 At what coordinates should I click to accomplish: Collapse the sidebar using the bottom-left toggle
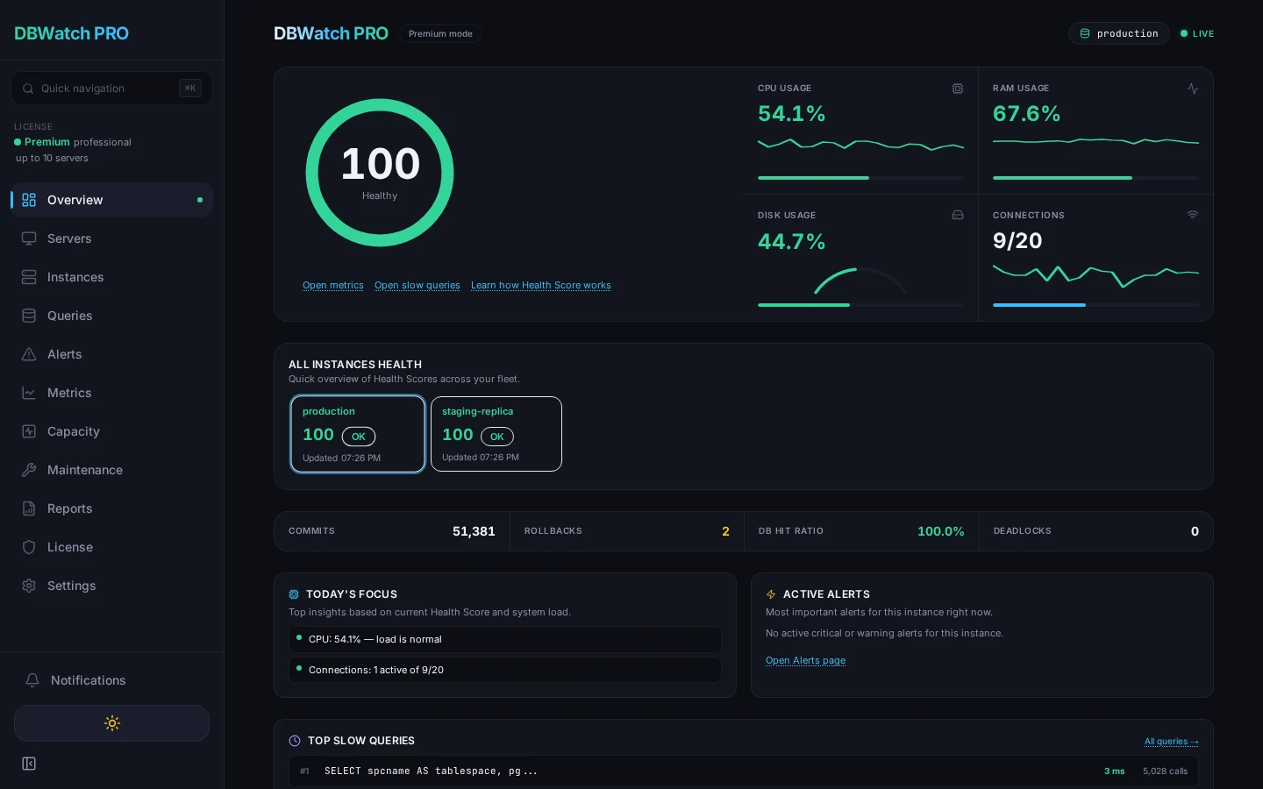(x=29, y=764)
